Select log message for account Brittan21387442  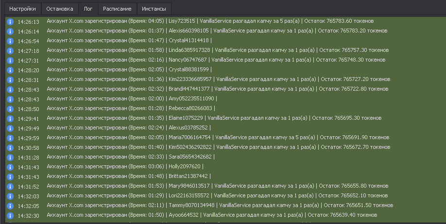point(129,176)
